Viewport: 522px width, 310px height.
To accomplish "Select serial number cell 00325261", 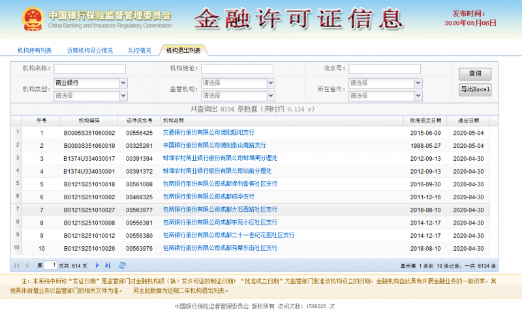I will pyautogui.click(x=139, y=146).
